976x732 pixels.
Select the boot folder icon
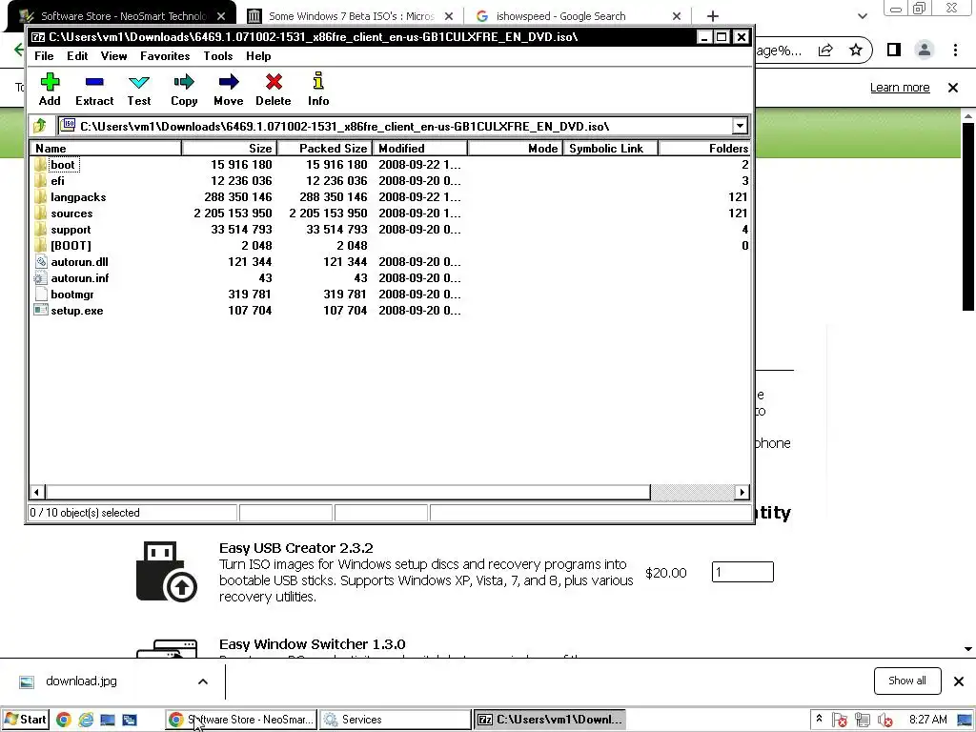(x=41, y=165)
